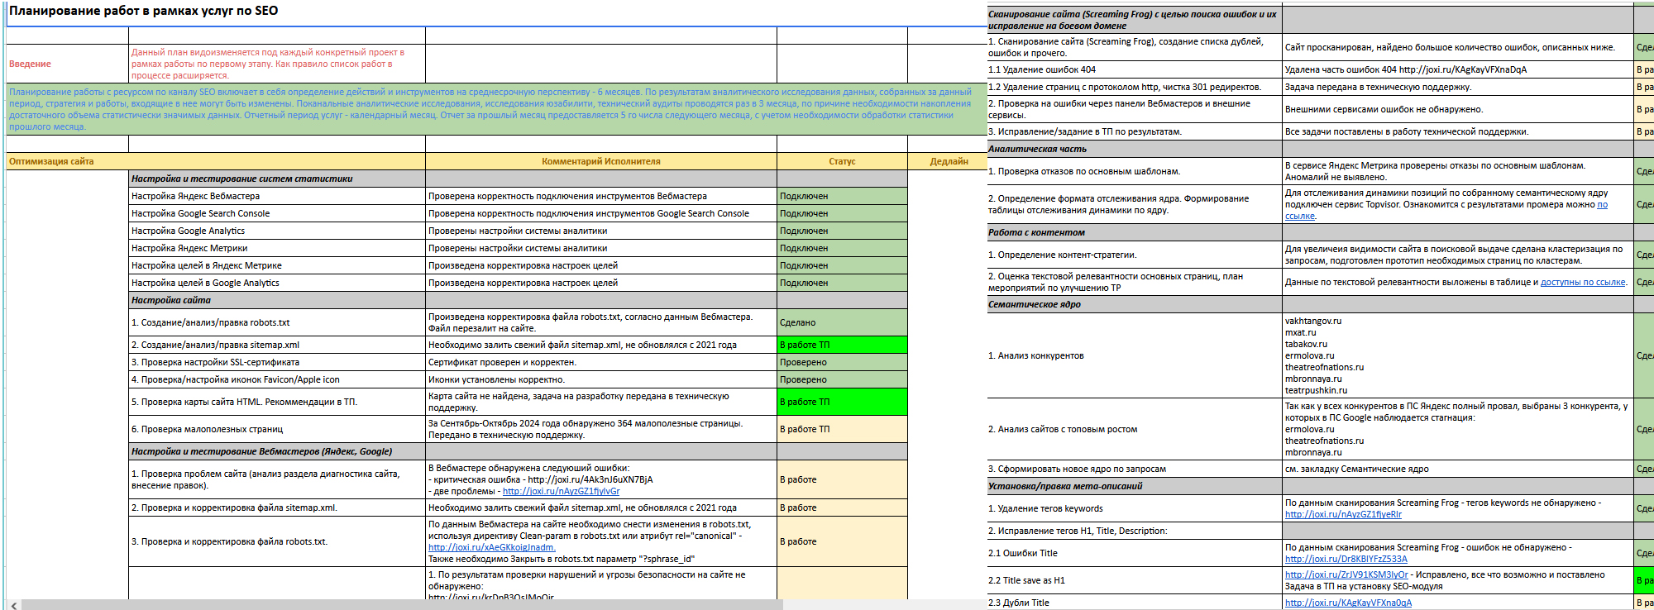Click the bright green status of sitemap.xml creation row
The width and height of the screenshot is (1654, 610).
click(x=842, y=345)
